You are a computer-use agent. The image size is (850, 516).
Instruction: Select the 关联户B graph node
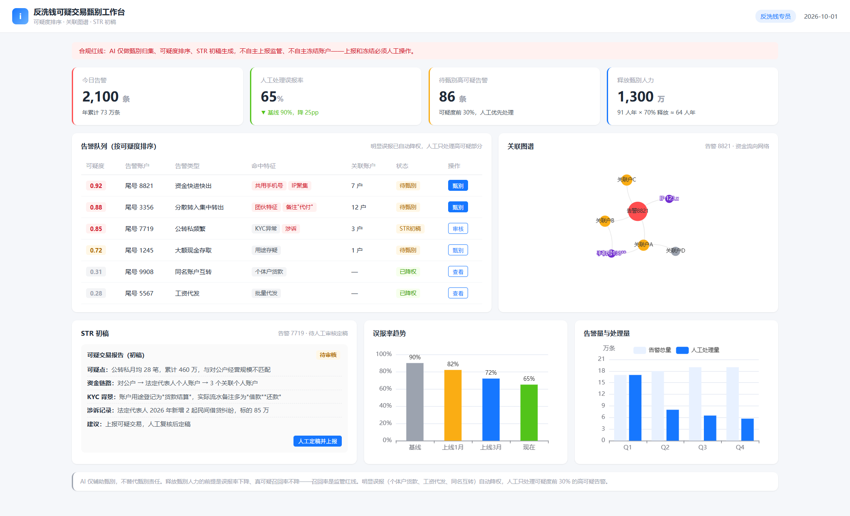click(605, 221)
